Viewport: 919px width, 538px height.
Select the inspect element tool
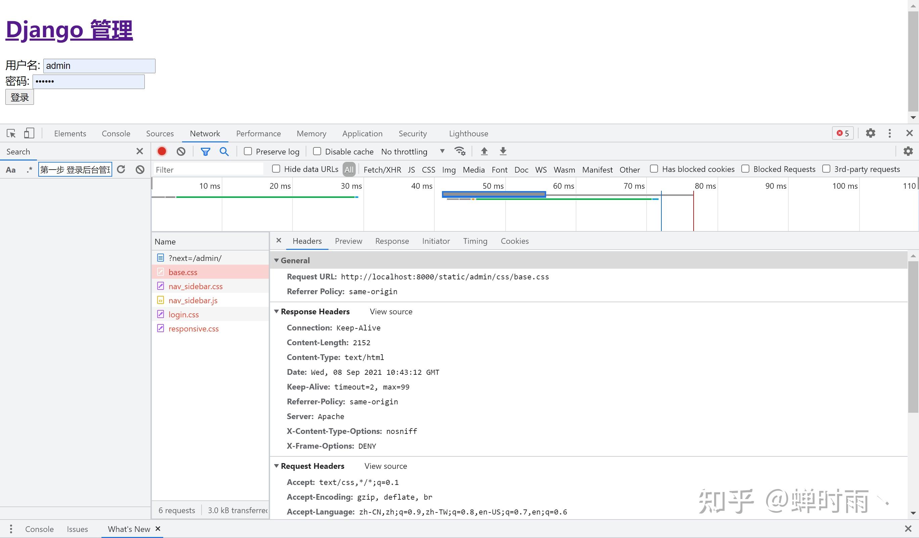coord(11,133)
